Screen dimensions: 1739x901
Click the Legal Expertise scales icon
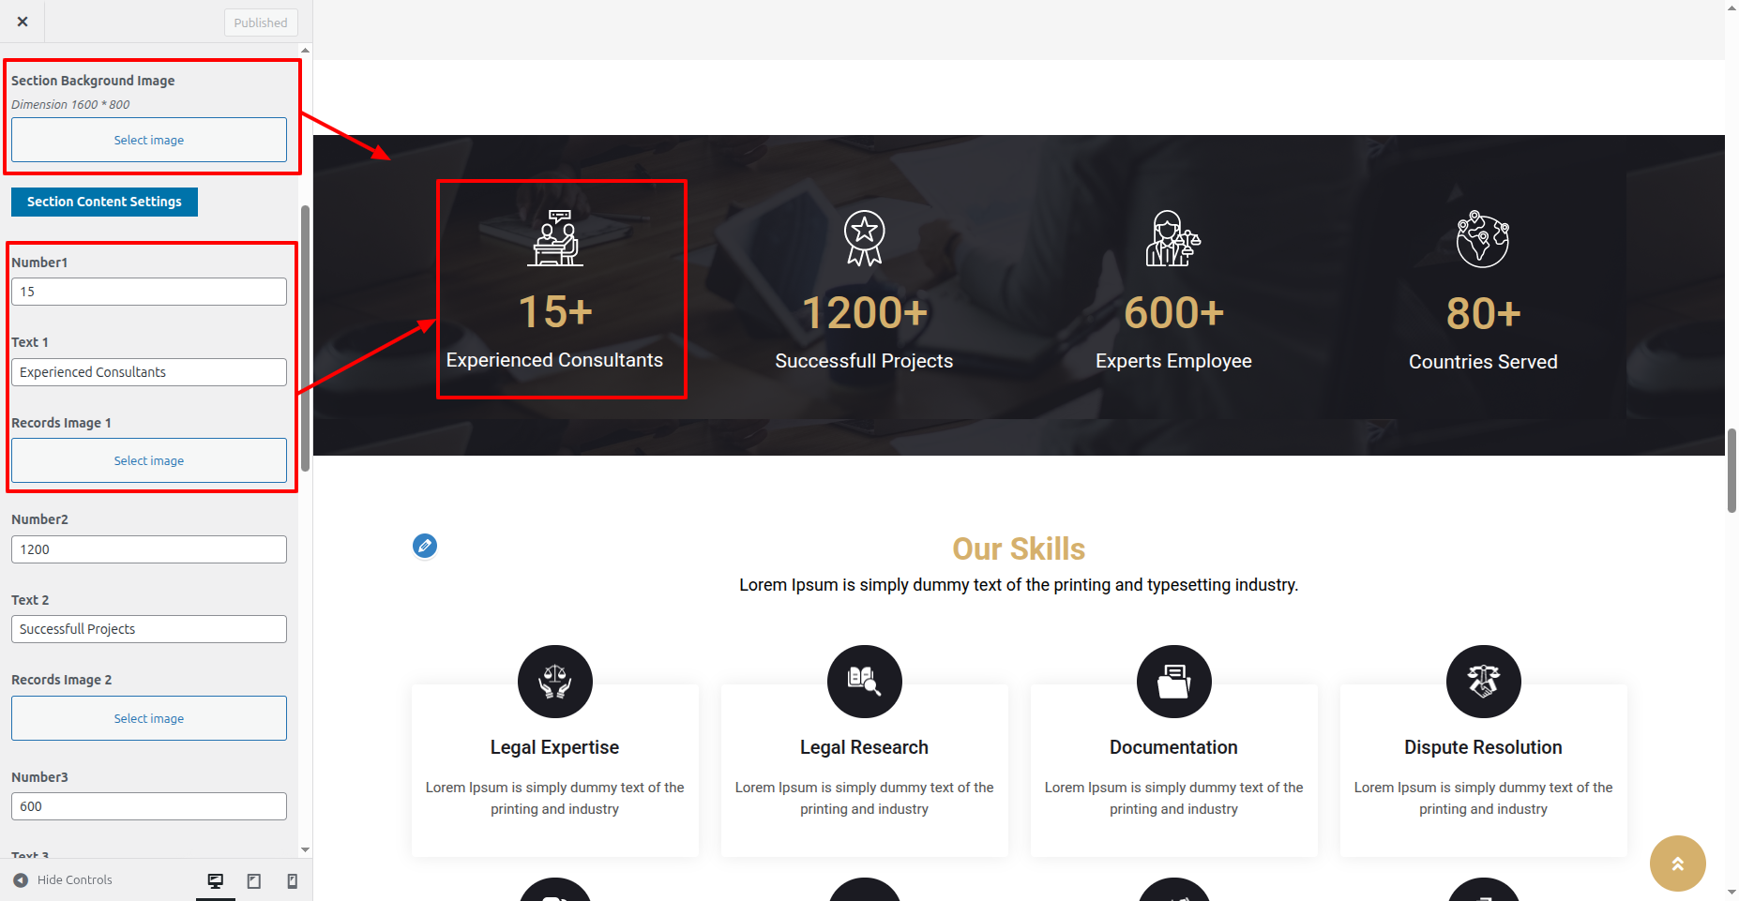point(555,682)
